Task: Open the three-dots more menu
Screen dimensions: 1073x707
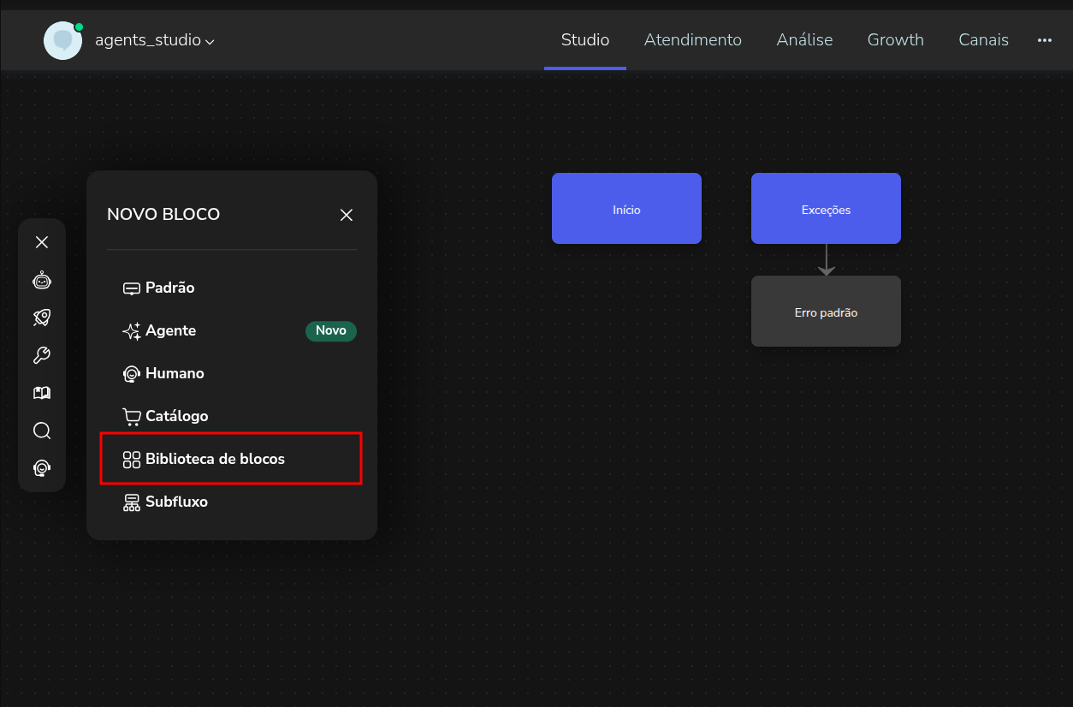Action: pos(1044,40)
